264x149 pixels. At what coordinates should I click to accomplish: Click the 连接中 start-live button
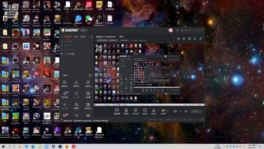tap(196, 111)
